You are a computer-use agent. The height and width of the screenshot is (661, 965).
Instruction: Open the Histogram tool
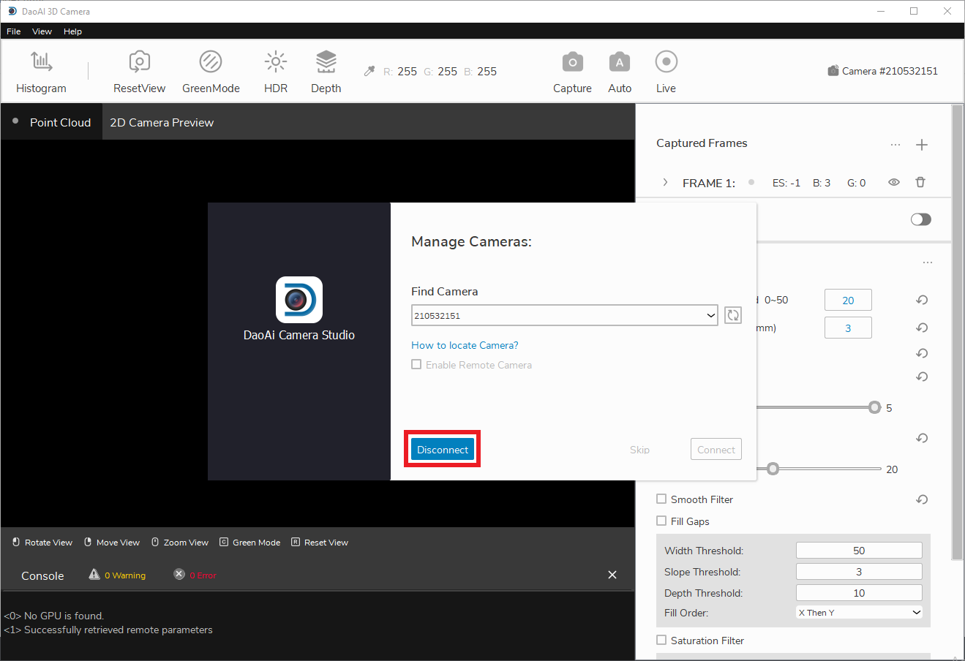pyautogui.click(x=41, y=62)
